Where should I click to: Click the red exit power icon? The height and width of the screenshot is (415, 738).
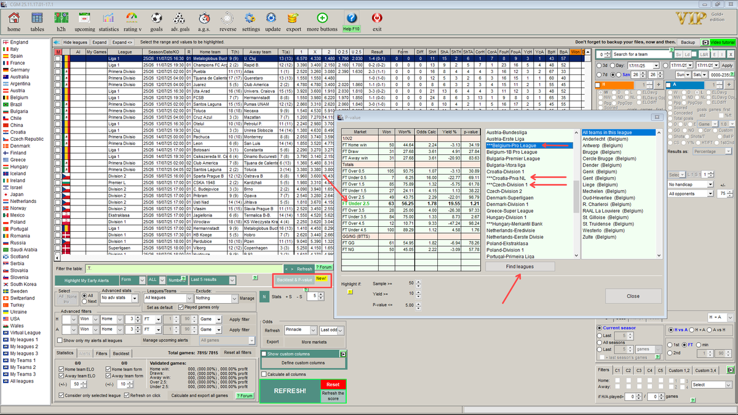(x=377, y=18)
